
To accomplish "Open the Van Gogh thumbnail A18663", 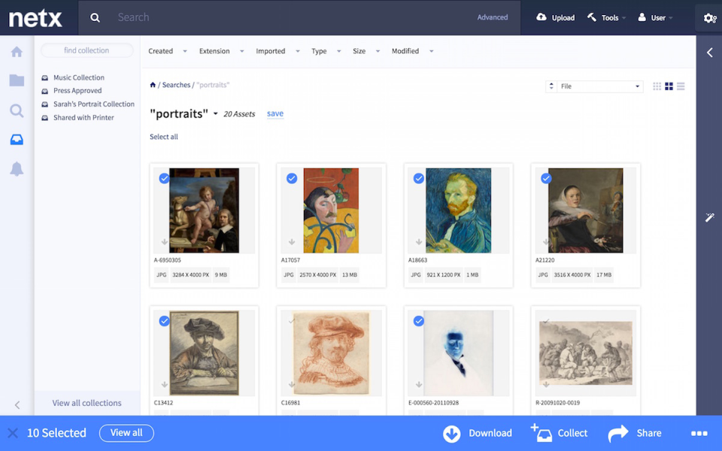I will (x=458, y=210).
